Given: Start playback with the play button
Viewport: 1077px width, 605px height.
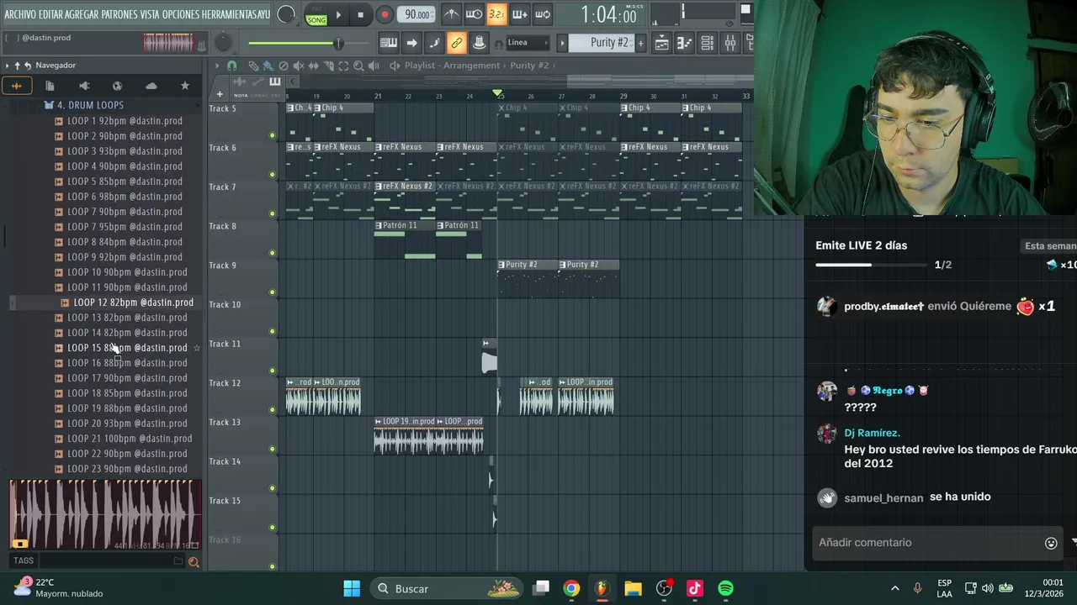Looking at the screenshot, I should tap(338, 14).
